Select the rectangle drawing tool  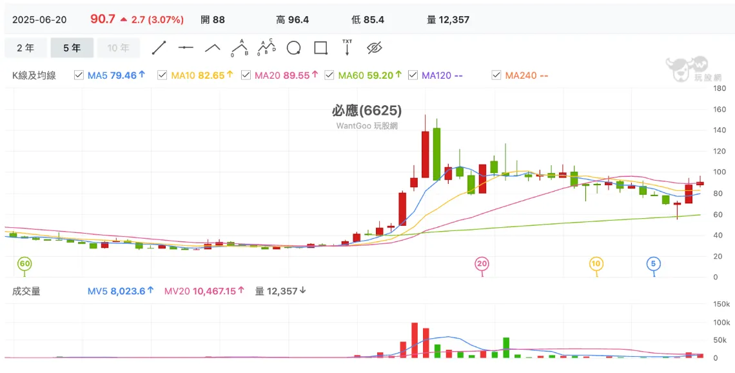point(320,48)
